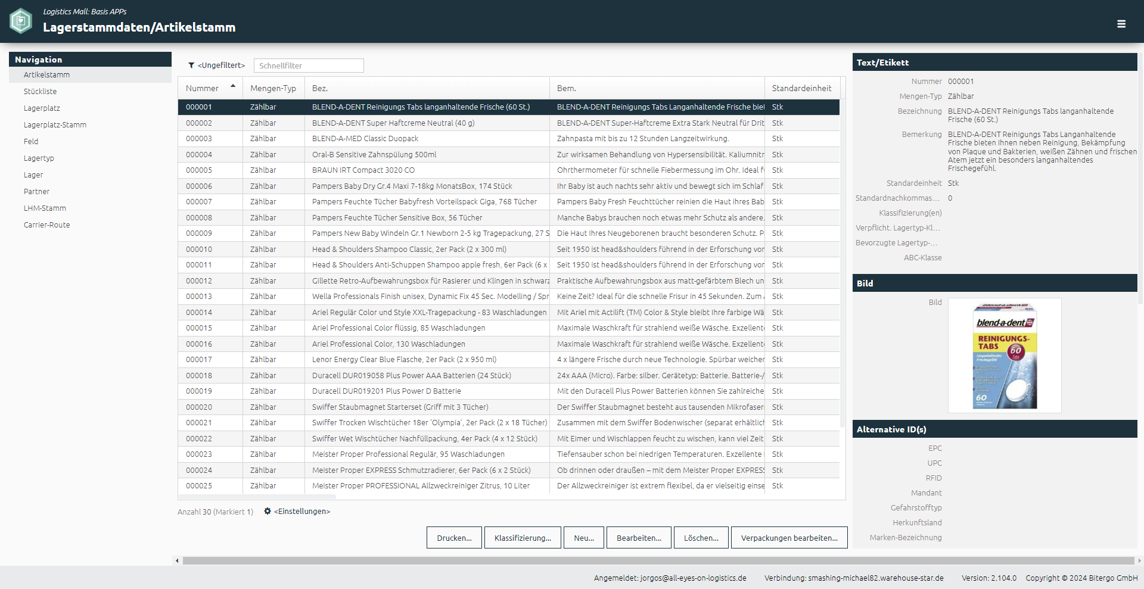Select row 000016 Ariel Professional Color 130

click(x=509, y=344)
